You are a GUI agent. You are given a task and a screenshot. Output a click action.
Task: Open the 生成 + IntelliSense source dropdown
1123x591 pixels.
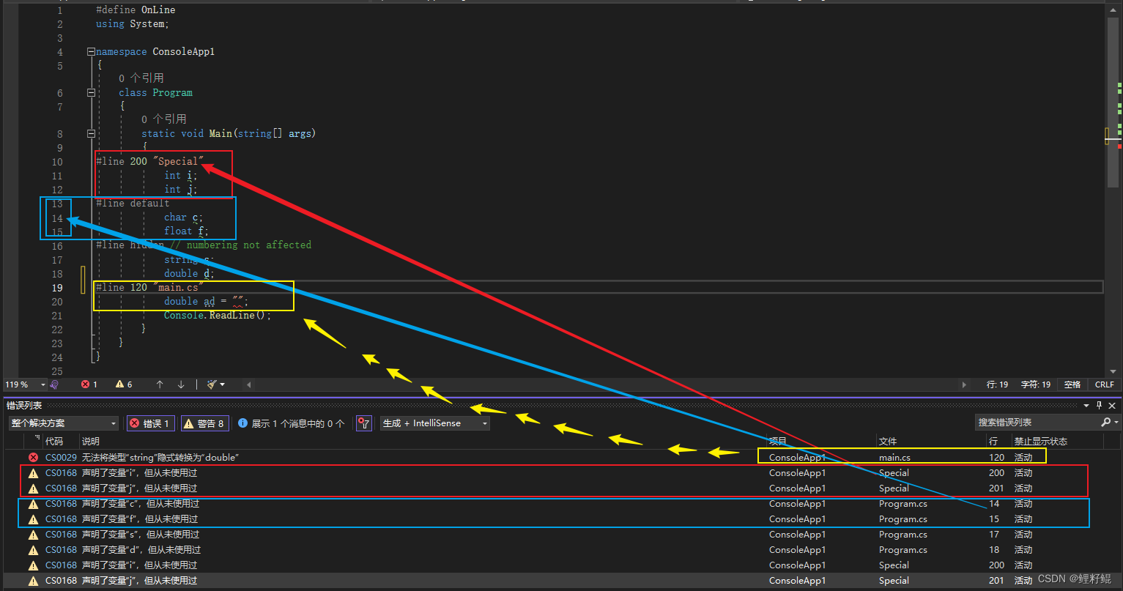coord(435,423)
